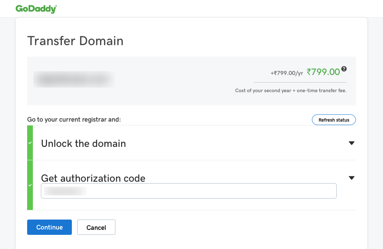This screenshot has width=383, height=249.
Task: Collapse the Get authorization code section
Action: [x=351, y=177]
